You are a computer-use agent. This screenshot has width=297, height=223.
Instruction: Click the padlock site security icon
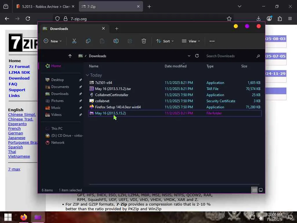(66, 19)
